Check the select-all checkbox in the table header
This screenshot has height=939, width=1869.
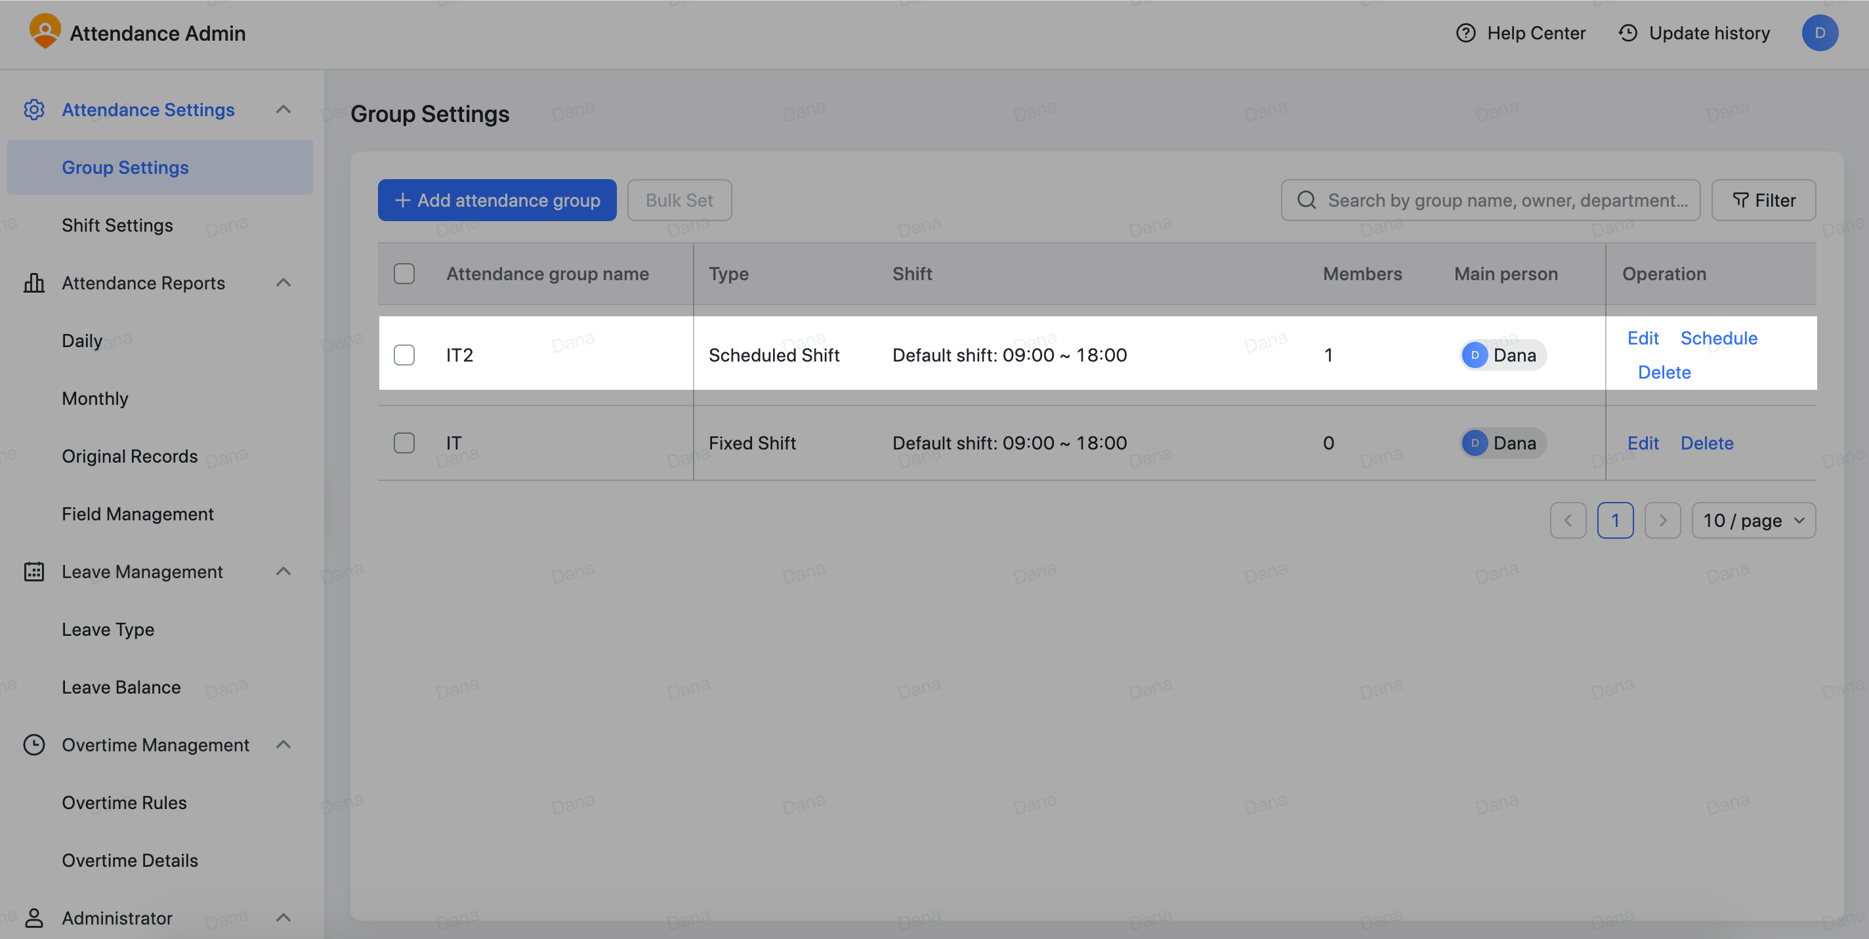point(404,274)
